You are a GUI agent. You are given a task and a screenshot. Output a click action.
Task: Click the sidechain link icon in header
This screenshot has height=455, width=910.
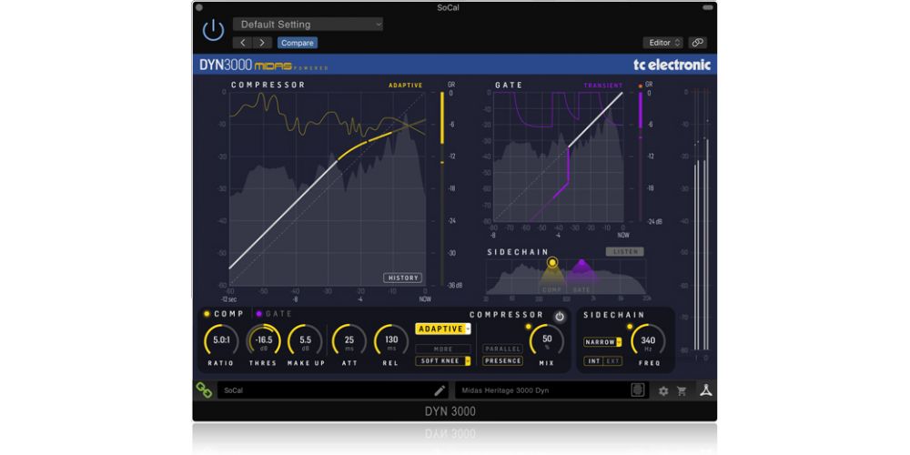698,43
